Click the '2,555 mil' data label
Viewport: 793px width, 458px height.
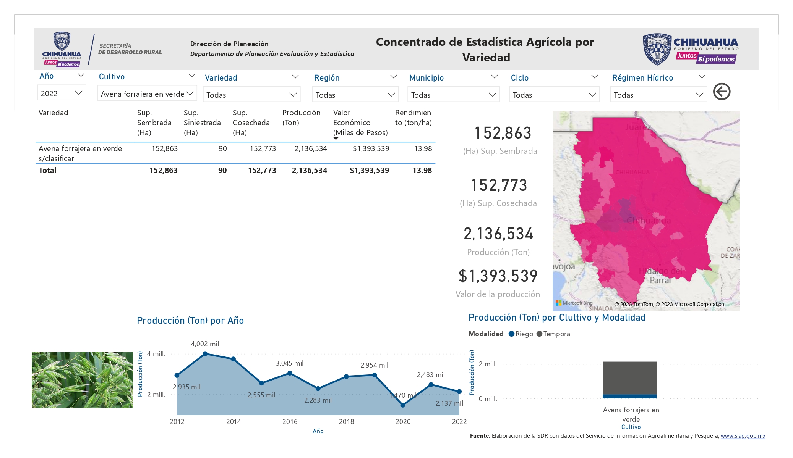(261, 395)
